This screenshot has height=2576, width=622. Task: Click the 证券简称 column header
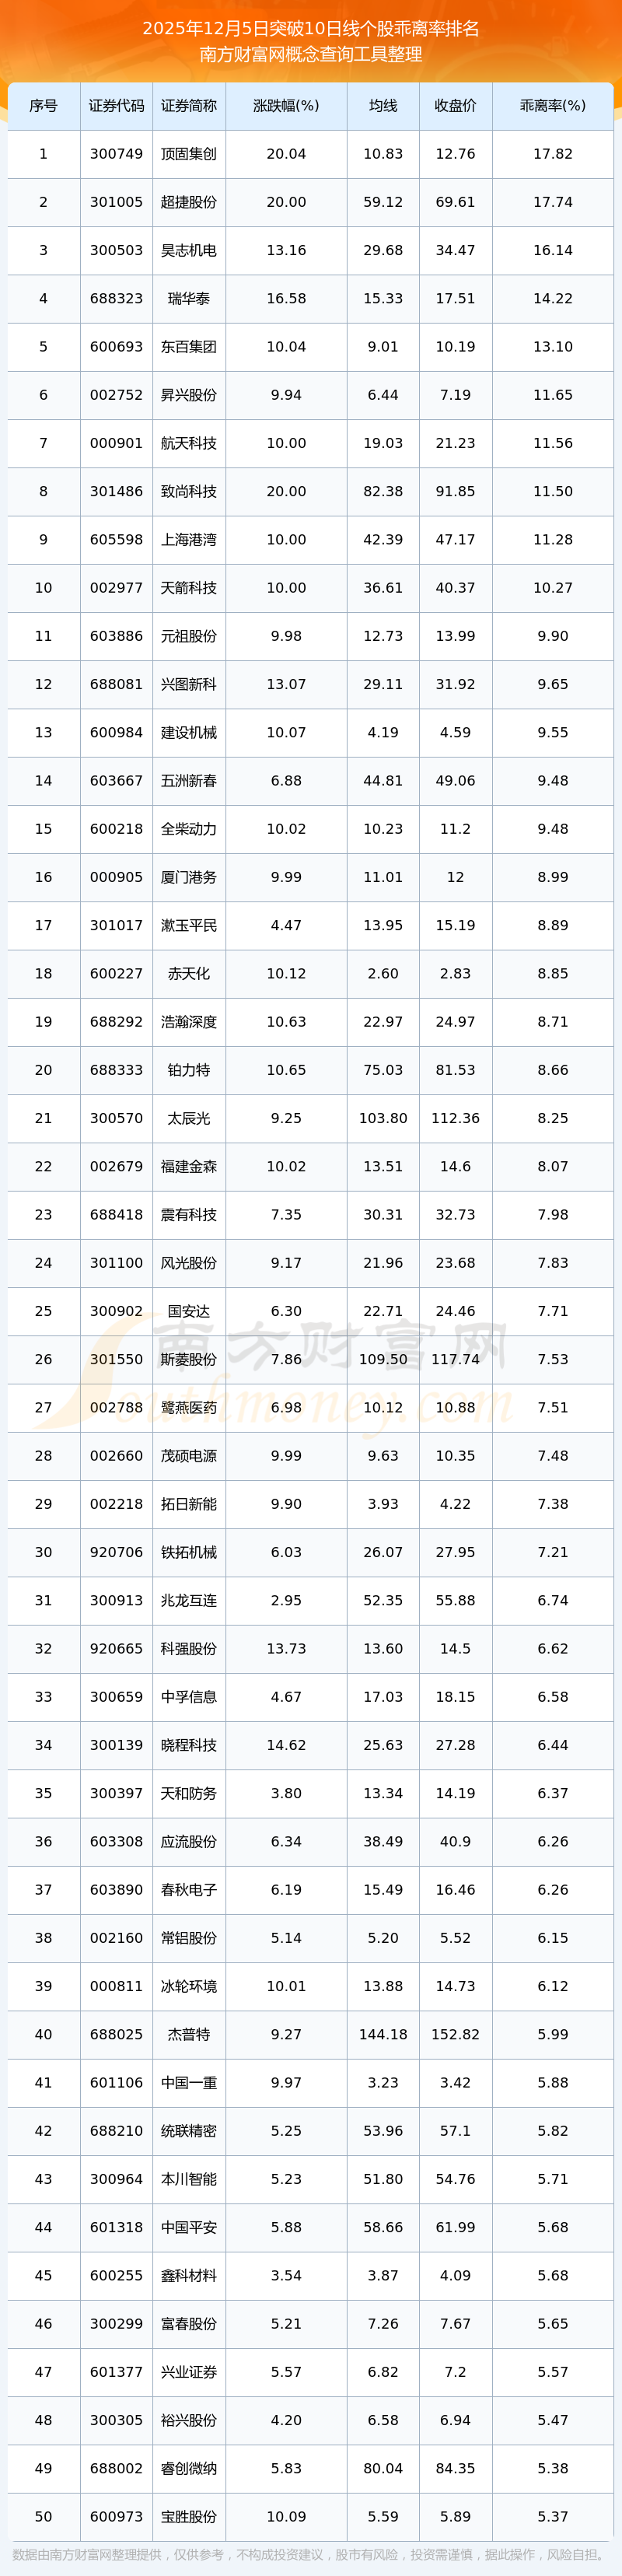tap(189, 106)
